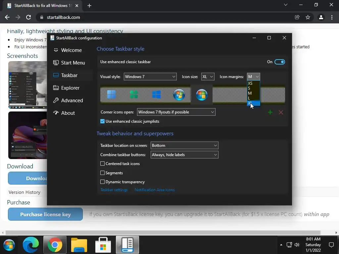The height and width of the screenshot is (254, 339).
Task: Open Microsoft Store from taskbar
Action: tap(103, 245)
